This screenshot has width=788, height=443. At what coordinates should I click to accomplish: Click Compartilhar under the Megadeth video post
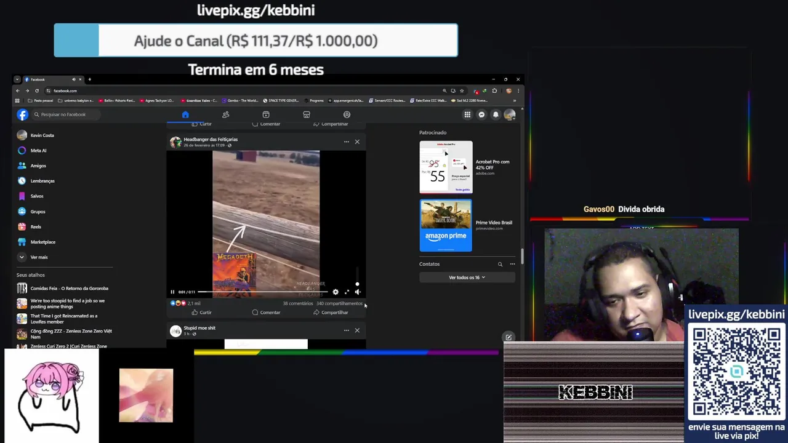tap(331, 313)
